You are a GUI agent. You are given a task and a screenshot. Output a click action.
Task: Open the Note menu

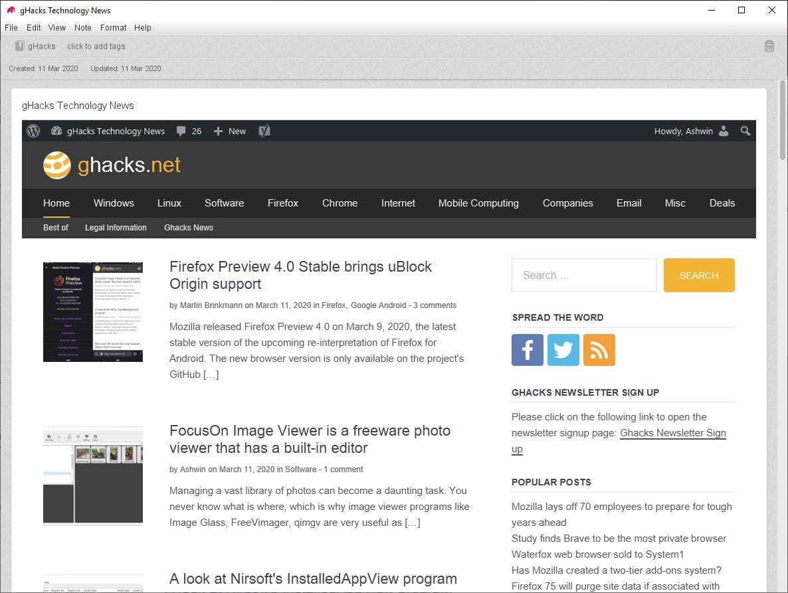pyautogui.click(x=83, y=28)
